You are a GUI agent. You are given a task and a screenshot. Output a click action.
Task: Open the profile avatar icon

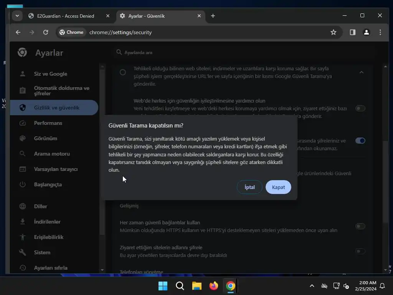367,32
